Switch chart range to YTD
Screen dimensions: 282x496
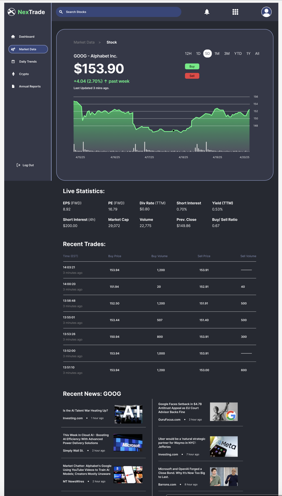(238, 53)
